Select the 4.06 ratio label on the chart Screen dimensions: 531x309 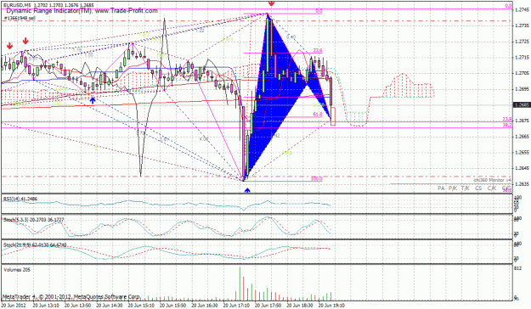tap(204, 139)
